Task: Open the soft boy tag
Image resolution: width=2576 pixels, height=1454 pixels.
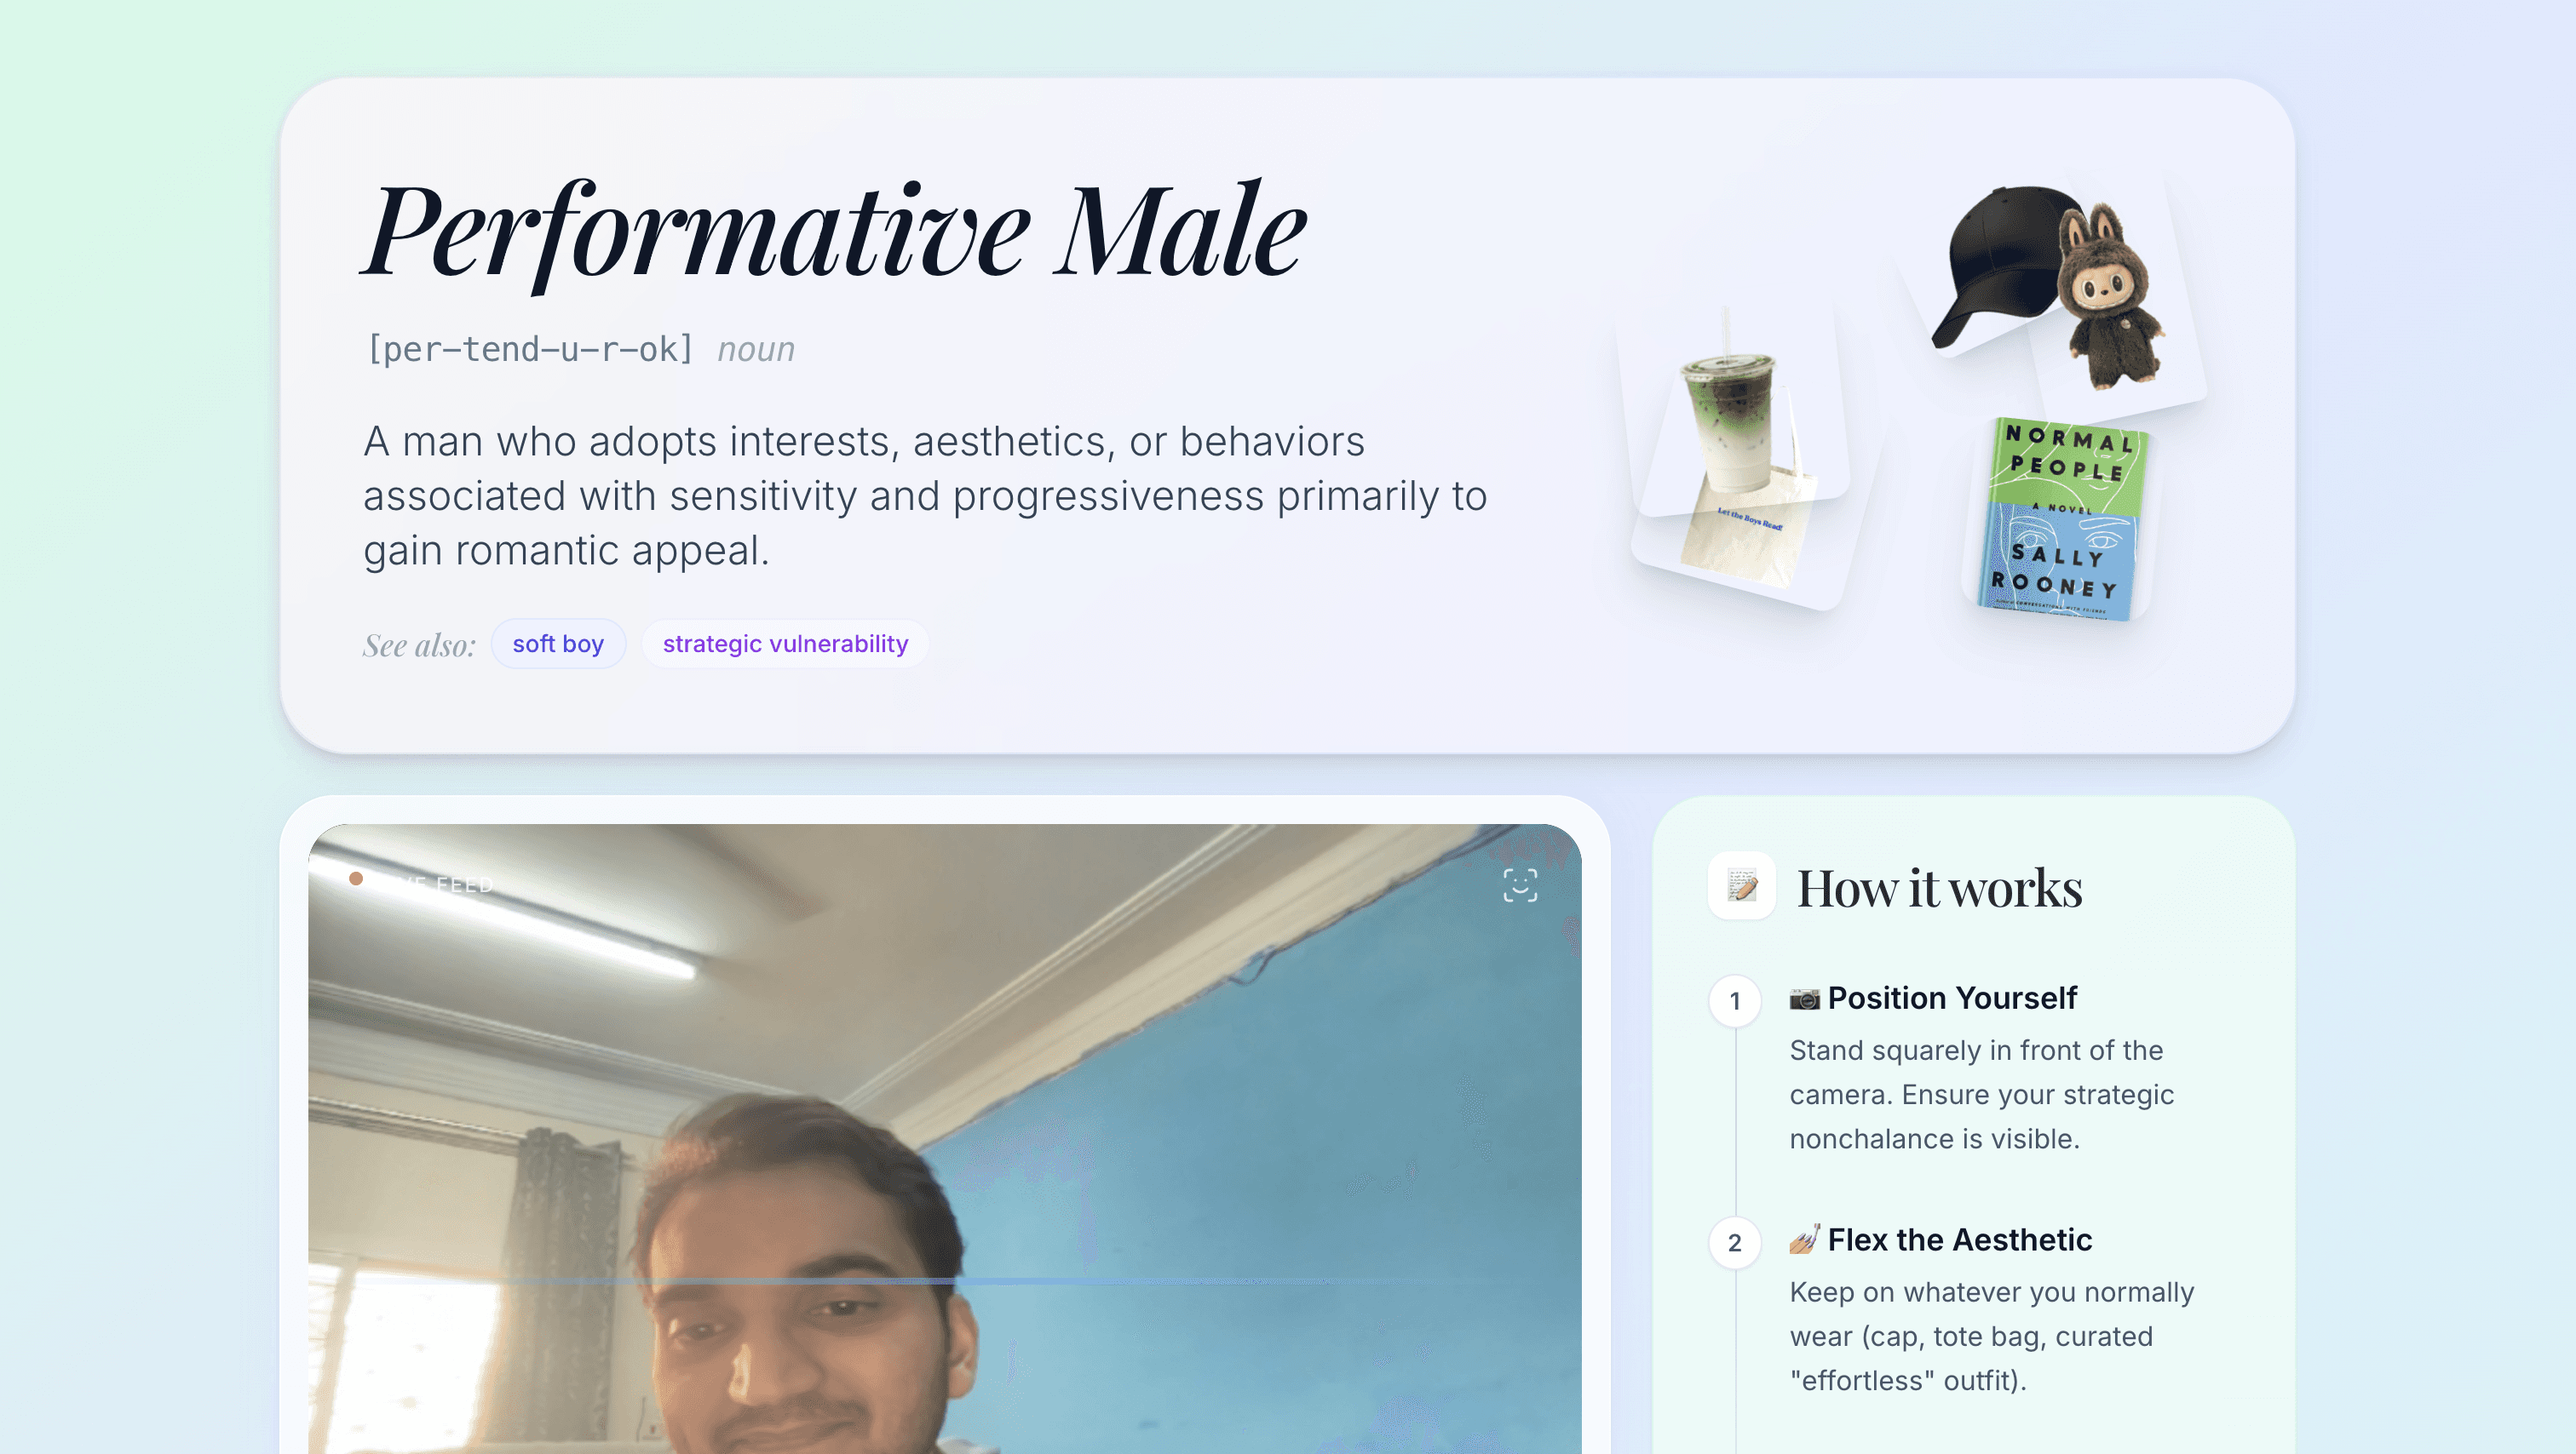Action: 558,644
